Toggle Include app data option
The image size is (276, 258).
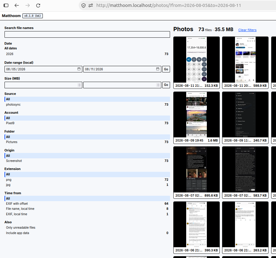coord(87,233)
